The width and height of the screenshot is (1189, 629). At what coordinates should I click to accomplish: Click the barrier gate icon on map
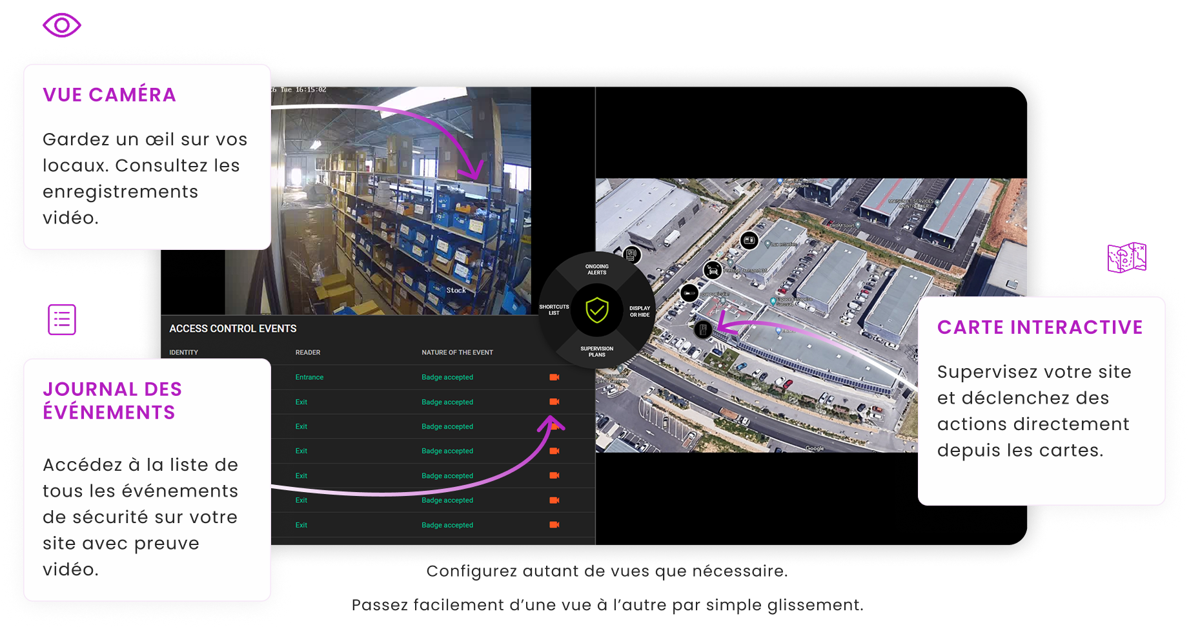689,293
